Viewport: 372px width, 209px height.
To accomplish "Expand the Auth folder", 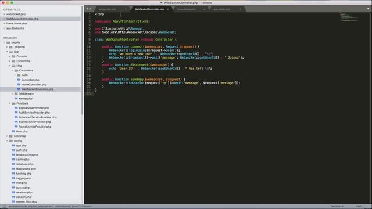I will pos(15,75).
